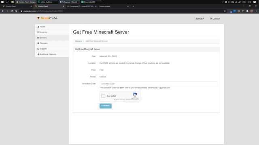Bookmark the page with star icon
This screenshot has height=145, width=259.
225,11
